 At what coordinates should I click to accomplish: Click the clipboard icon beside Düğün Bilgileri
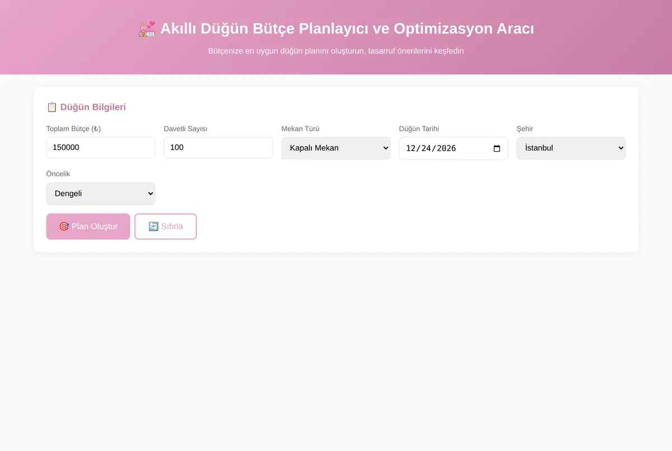pos(52,107)
